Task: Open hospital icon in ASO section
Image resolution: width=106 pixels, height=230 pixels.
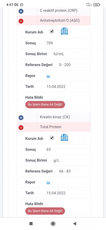Action: (x=64, y=31)
